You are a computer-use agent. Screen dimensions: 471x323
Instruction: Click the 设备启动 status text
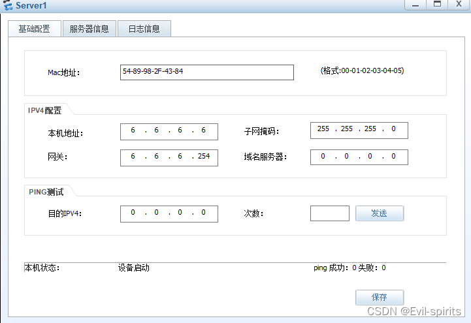coord(134,268)
